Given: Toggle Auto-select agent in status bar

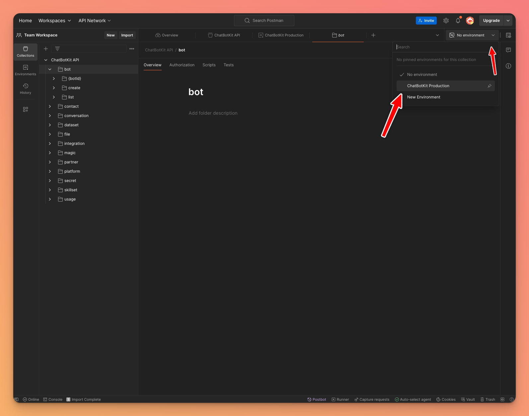Looking at the screenshot, I should click(413, 399).
